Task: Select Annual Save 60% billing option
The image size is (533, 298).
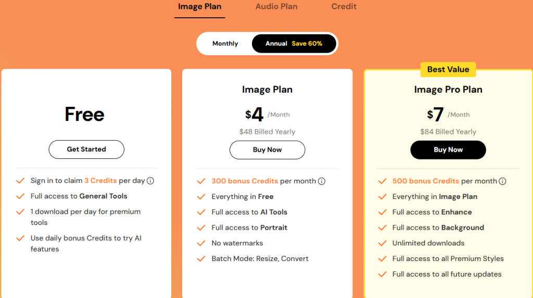Action: (294, 44)
